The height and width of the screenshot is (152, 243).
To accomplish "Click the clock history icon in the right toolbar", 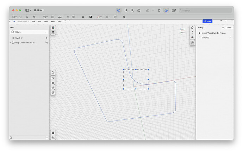I will pyautogui.click(x=192, y=43).
